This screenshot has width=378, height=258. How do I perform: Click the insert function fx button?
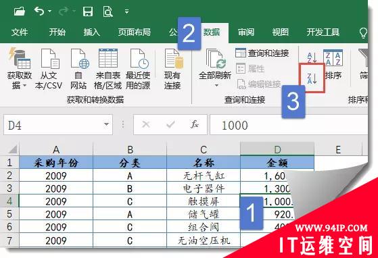(x=195, y=124)
